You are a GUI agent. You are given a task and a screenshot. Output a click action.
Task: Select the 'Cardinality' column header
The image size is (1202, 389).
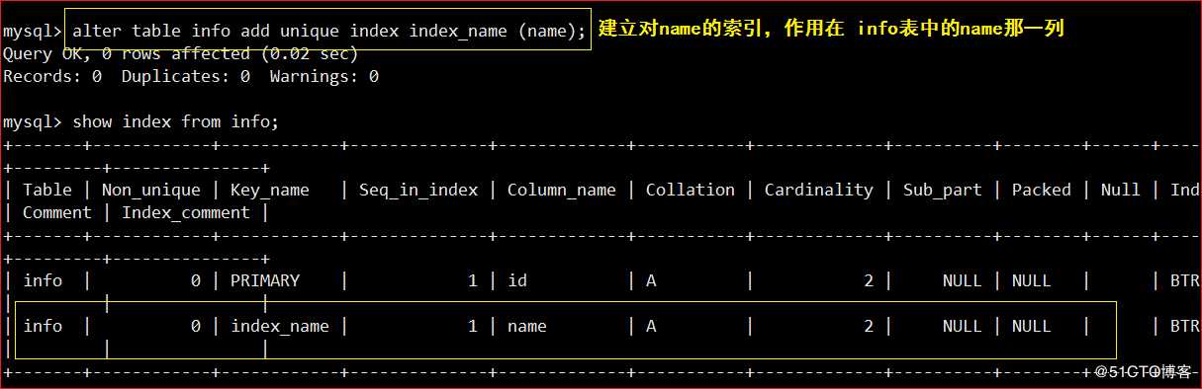[819, 190]
